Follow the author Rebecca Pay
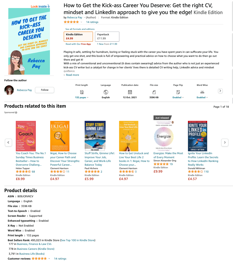The height and width of the screenshot is (263, 233). click(44, 90)
